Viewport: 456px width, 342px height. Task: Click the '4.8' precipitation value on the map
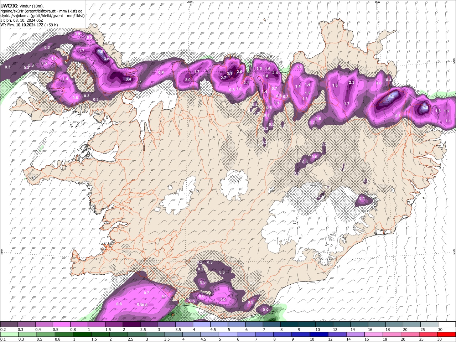100,51
